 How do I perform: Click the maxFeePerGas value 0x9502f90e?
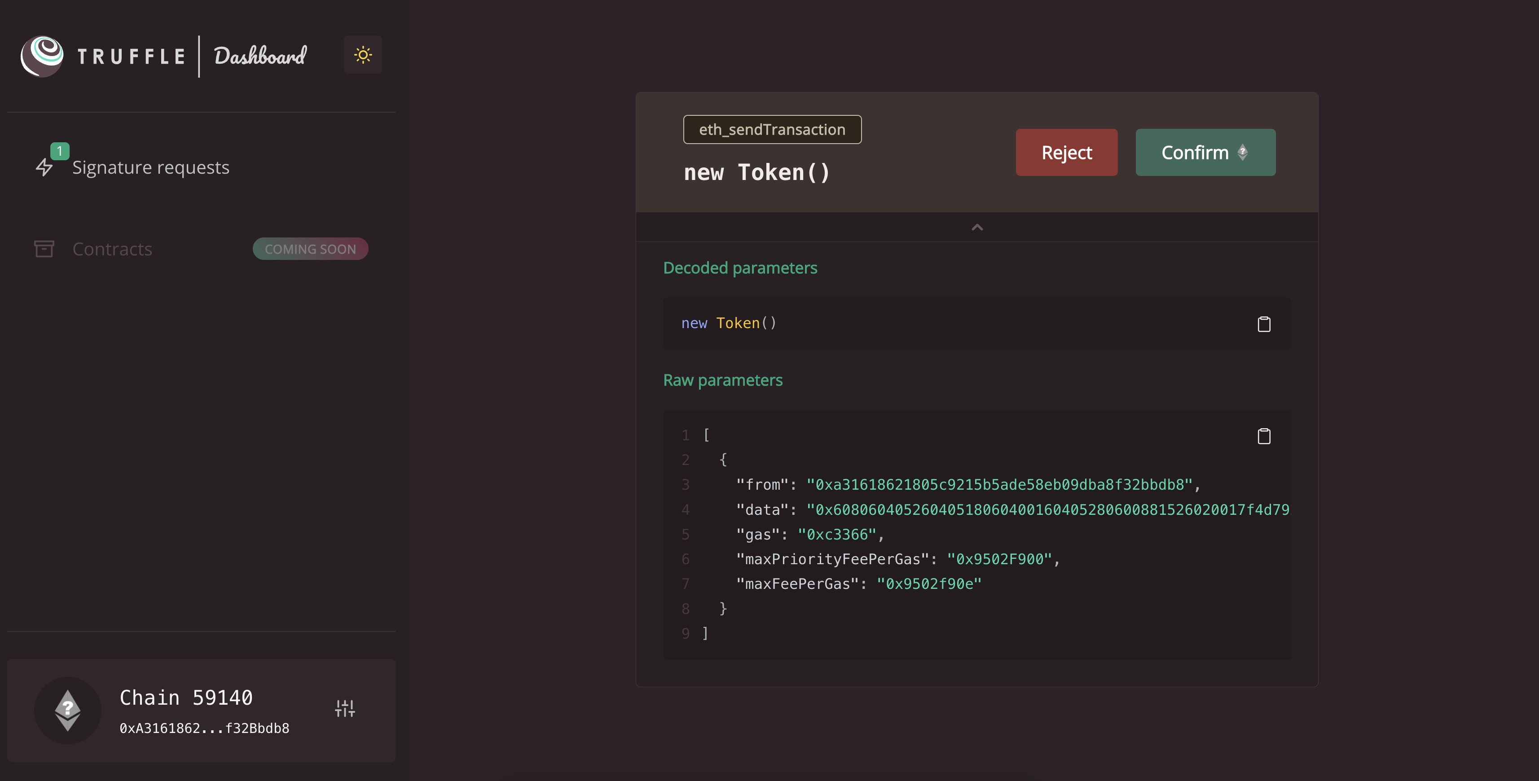pos(929,584)
